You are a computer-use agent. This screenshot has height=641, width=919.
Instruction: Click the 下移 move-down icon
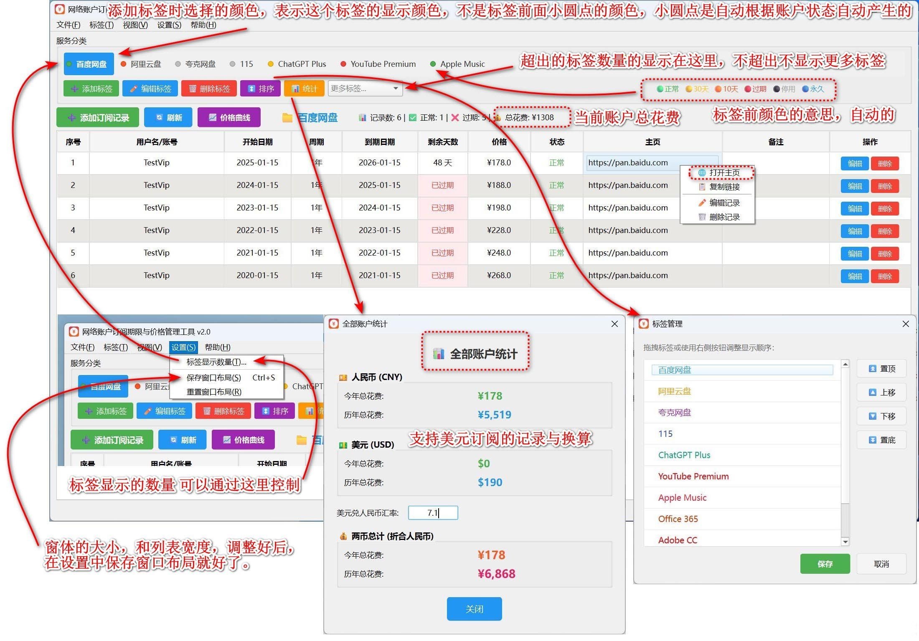pos(881,416)
